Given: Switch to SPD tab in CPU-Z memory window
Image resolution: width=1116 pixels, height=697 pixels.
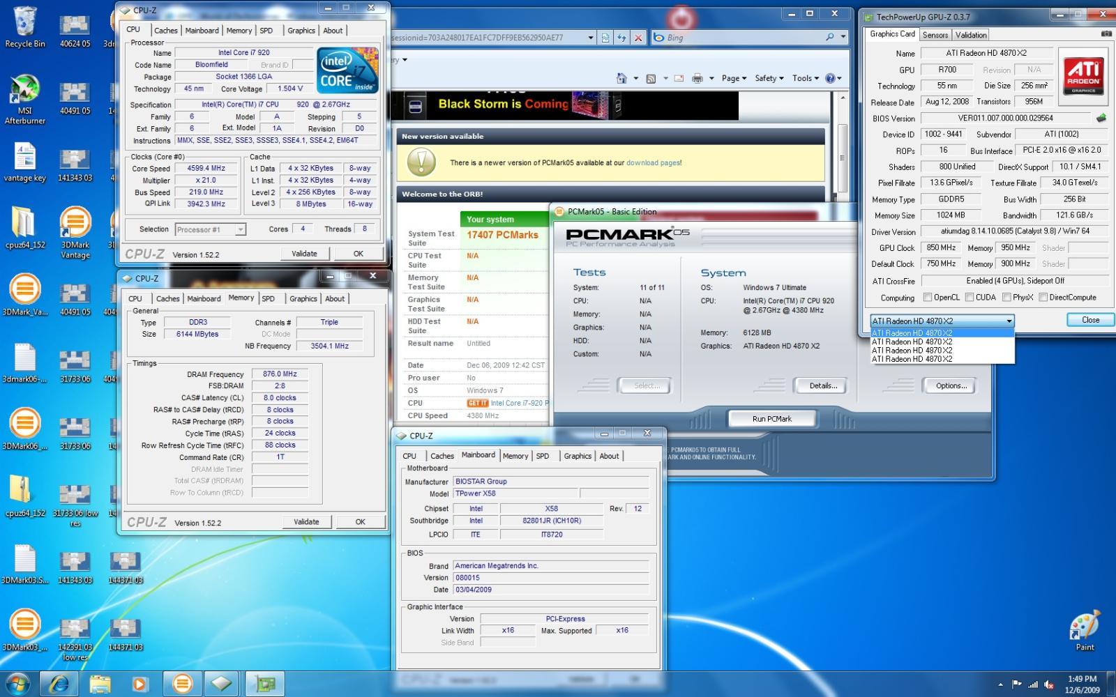Looking at the screenshot, I should 269,298.
